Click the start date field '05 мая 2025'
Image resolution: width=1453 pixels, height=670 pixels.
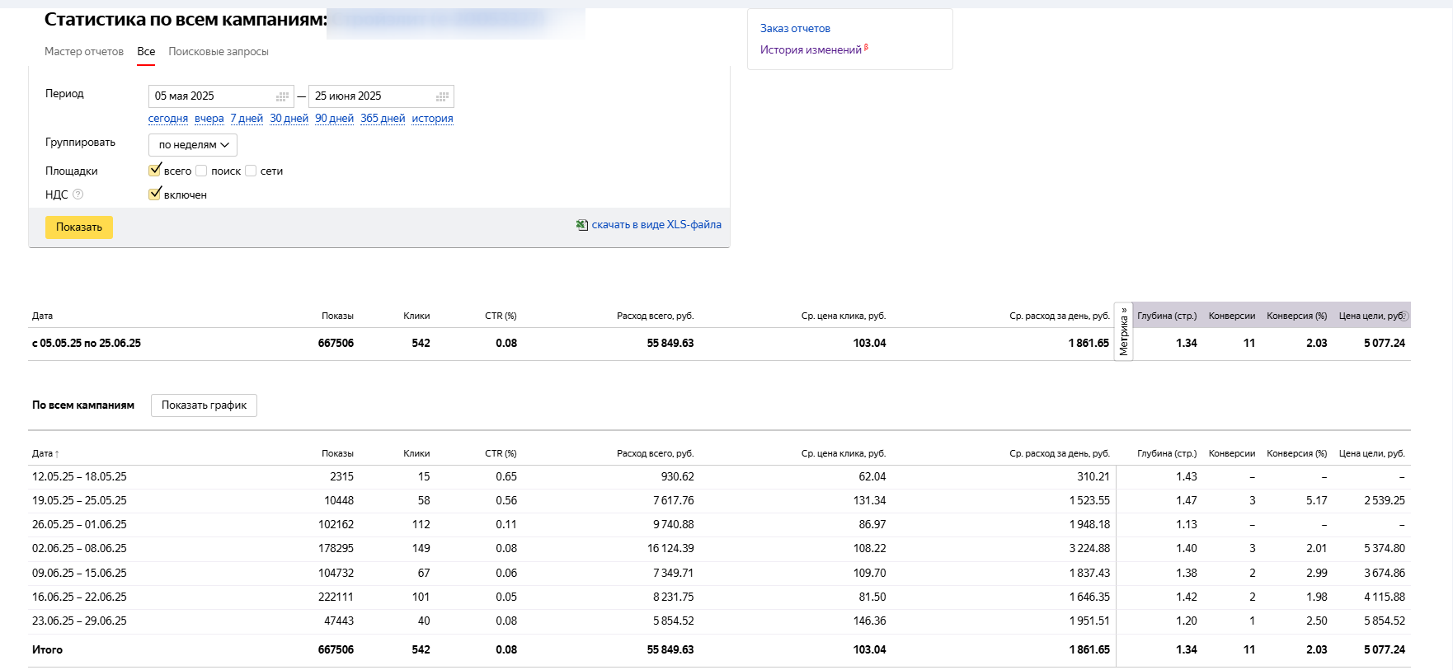click(x=221, y=96)
